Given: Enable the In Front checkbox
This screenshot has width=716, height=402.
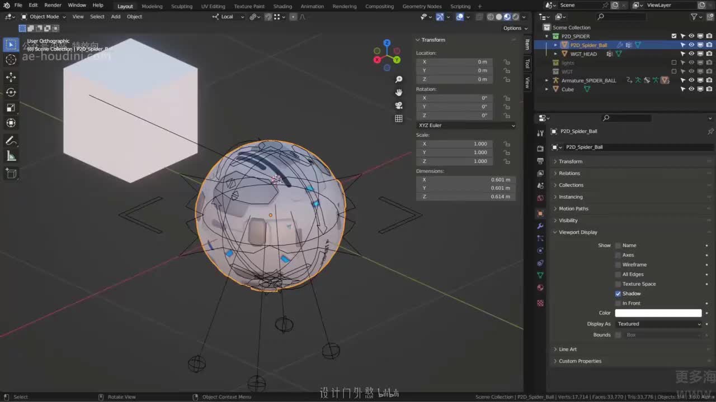Looking at the screenshot, I should pyautogui.click(x=618, y=303).
